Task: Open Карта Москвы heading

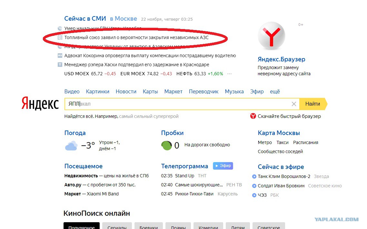Action: click(x=279, y=133)
